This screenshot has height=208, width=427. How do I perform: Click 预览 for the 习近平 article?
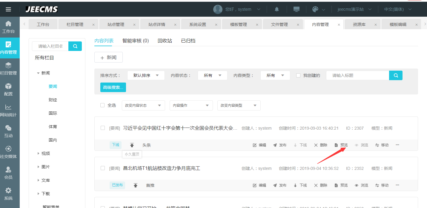(341, 145)
